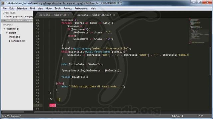Click line number 42 in the gutter
This screenshot has width=213, height=119.
(x=38, y=64)
